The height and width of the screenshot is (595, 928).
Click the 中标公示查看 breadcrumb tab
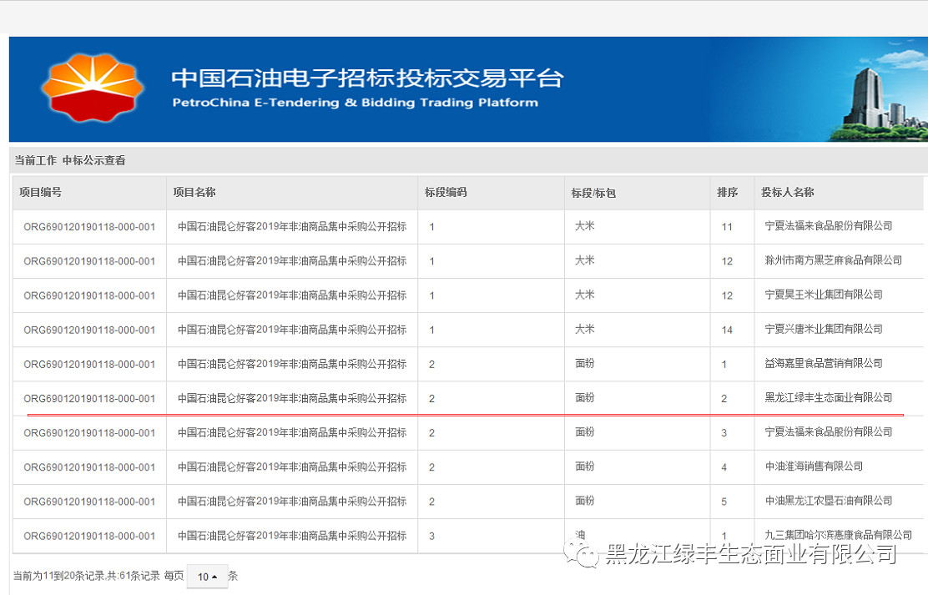[x=93, y=160]
